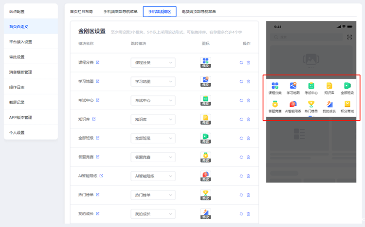Viewport: 365px width, 227px height.
Task: Delete the 答题竞赛 module row
Action: coord(248,157)
